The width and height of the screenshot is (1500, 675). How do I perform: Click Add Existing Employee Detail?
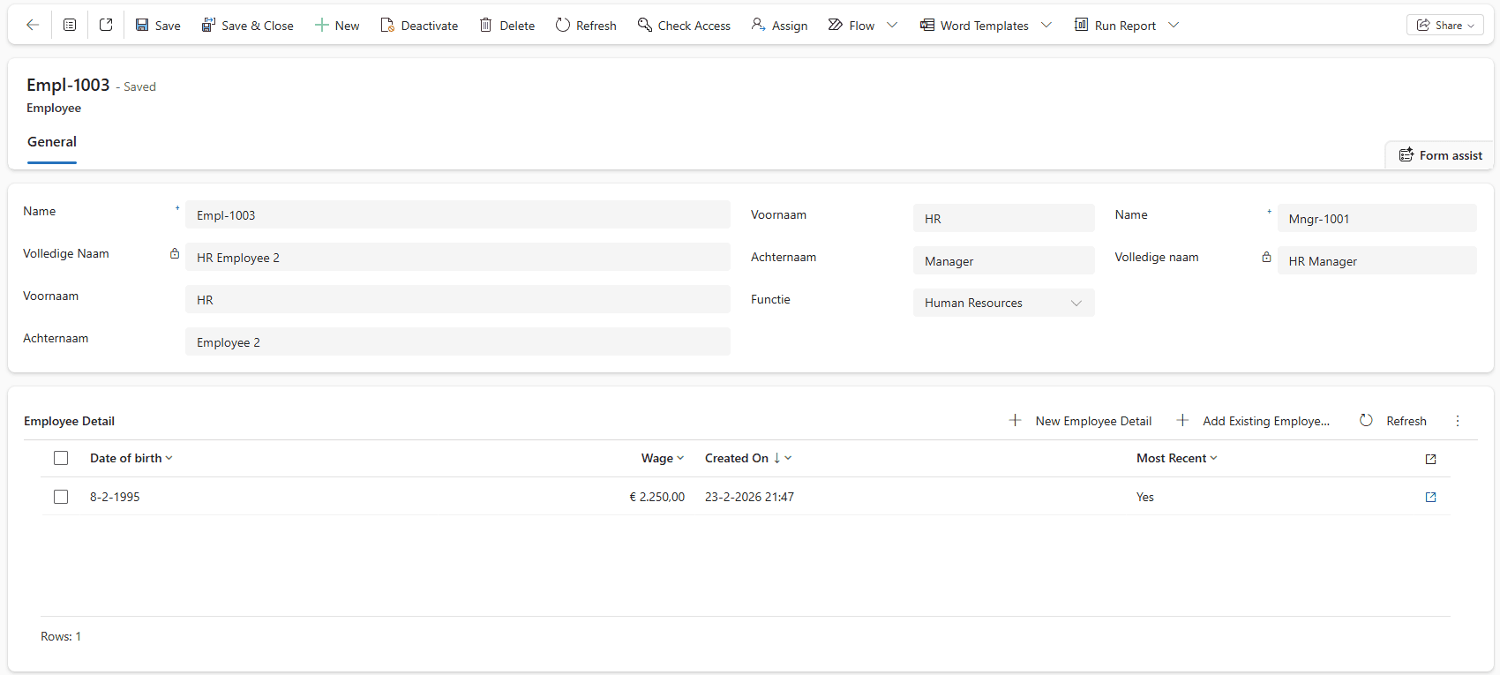[x=1252, y=421]
